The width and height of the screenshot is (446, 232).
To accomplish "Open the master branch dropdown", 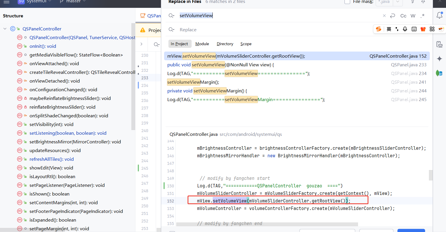I will coord(73,1).
